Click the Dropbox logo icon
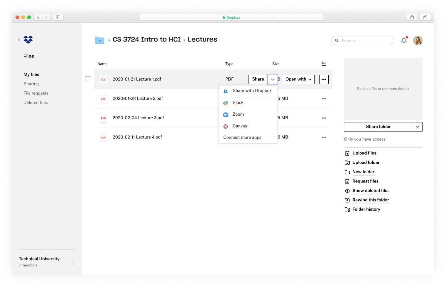The height and width of the screenshot is (287, 446). click(x=28, y=40)
